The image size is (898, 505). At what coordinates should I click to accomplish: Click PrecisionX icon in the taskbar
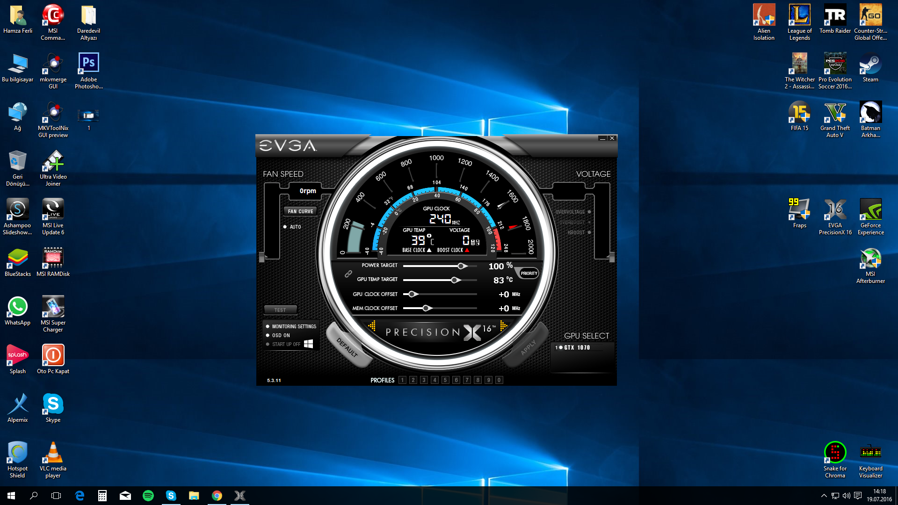coord(240,496)
